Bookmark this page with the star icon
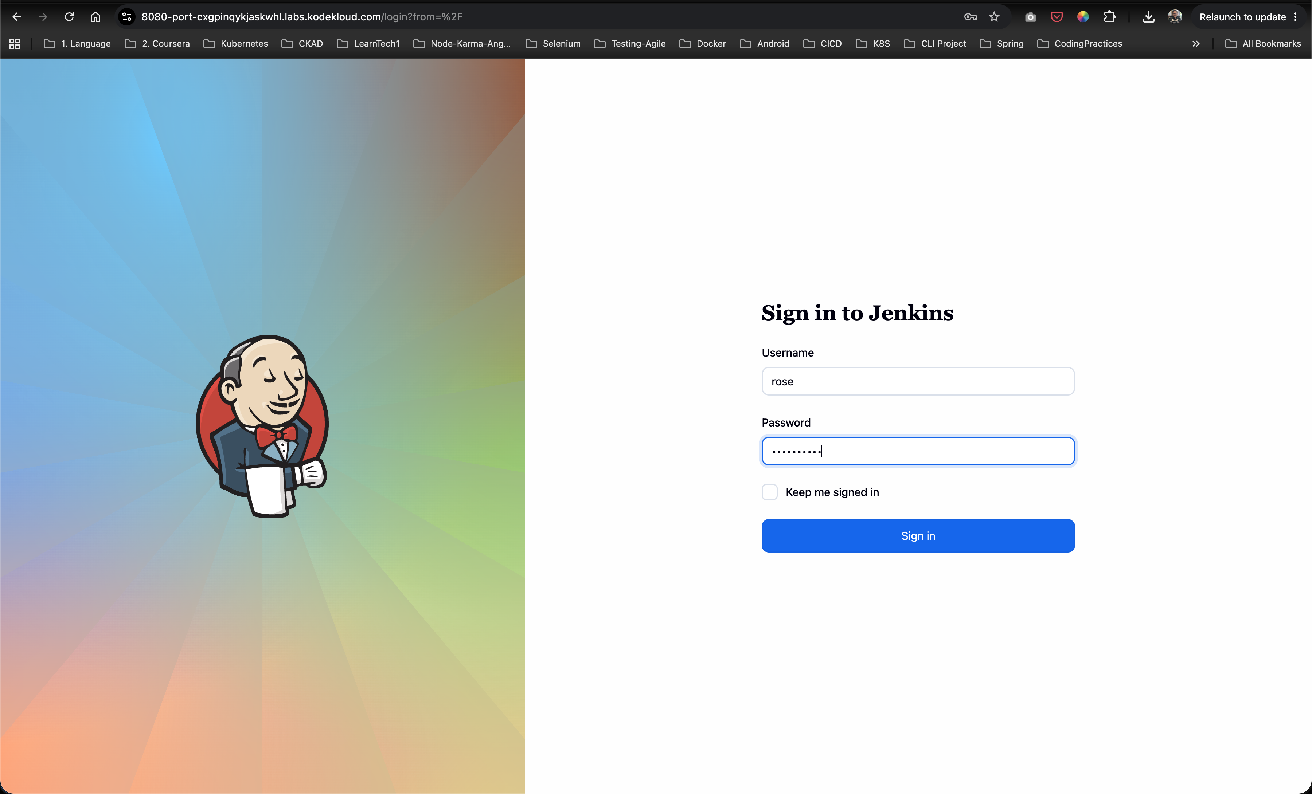This screenshot has width=1312, height=794. pos(994,17)
